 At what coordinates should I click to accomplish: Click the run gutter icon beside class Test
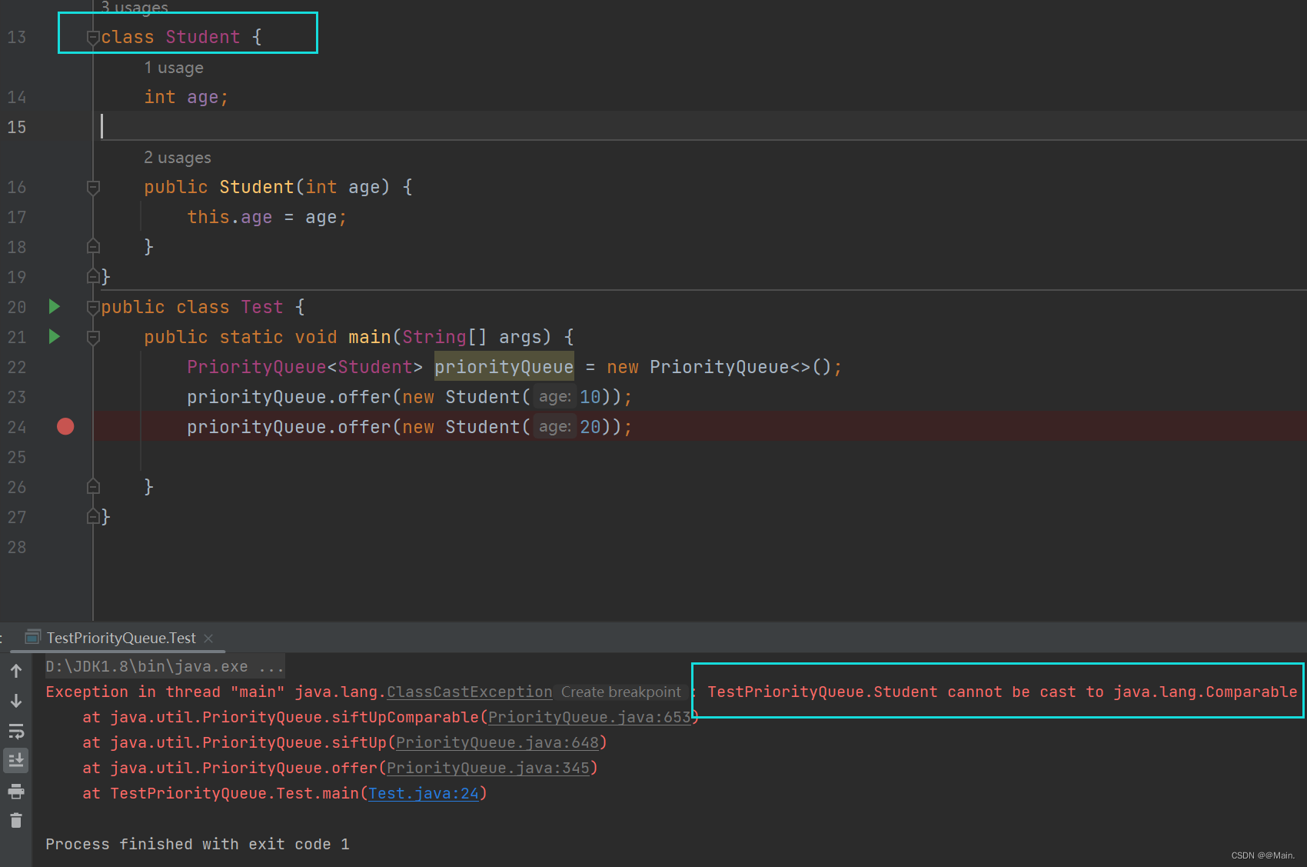pyautogui.click(x=54, y=306)
